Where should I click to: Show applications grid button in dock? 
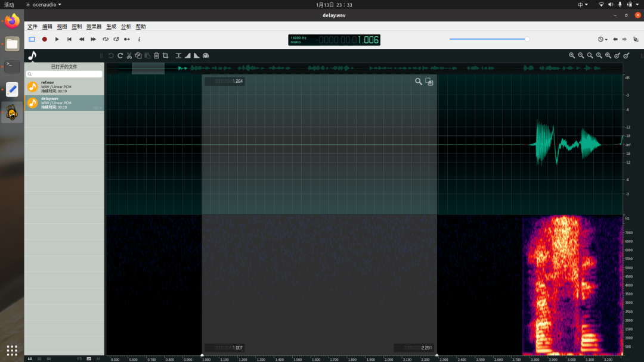pyautogui.click(x=12, y=351)
